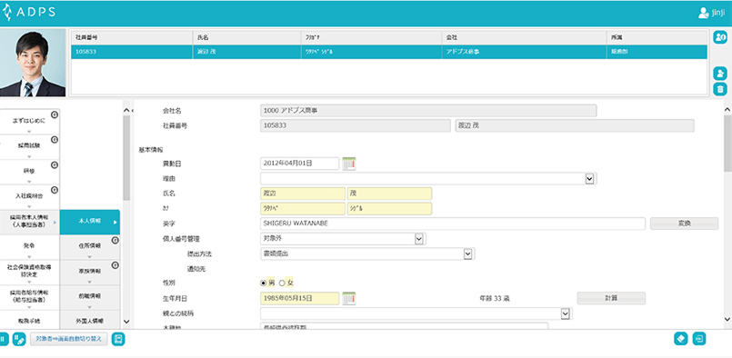Click the 氏名 given name field 茂
The width and height of the screenshot is (732, 358).
click(389, 194)
